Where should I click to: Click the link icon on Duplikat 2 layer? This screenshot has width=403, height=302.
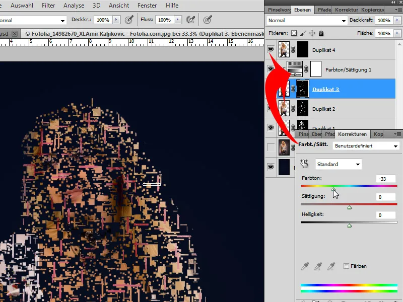[x=293, y=108]
